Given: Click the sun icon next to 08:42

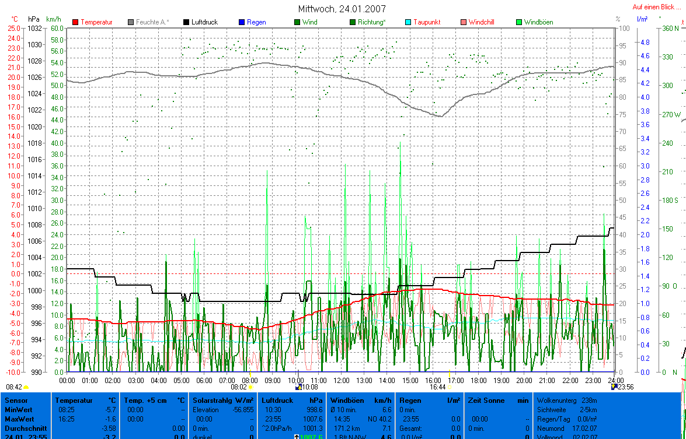Looking at the screenshot, I should 26,387.
